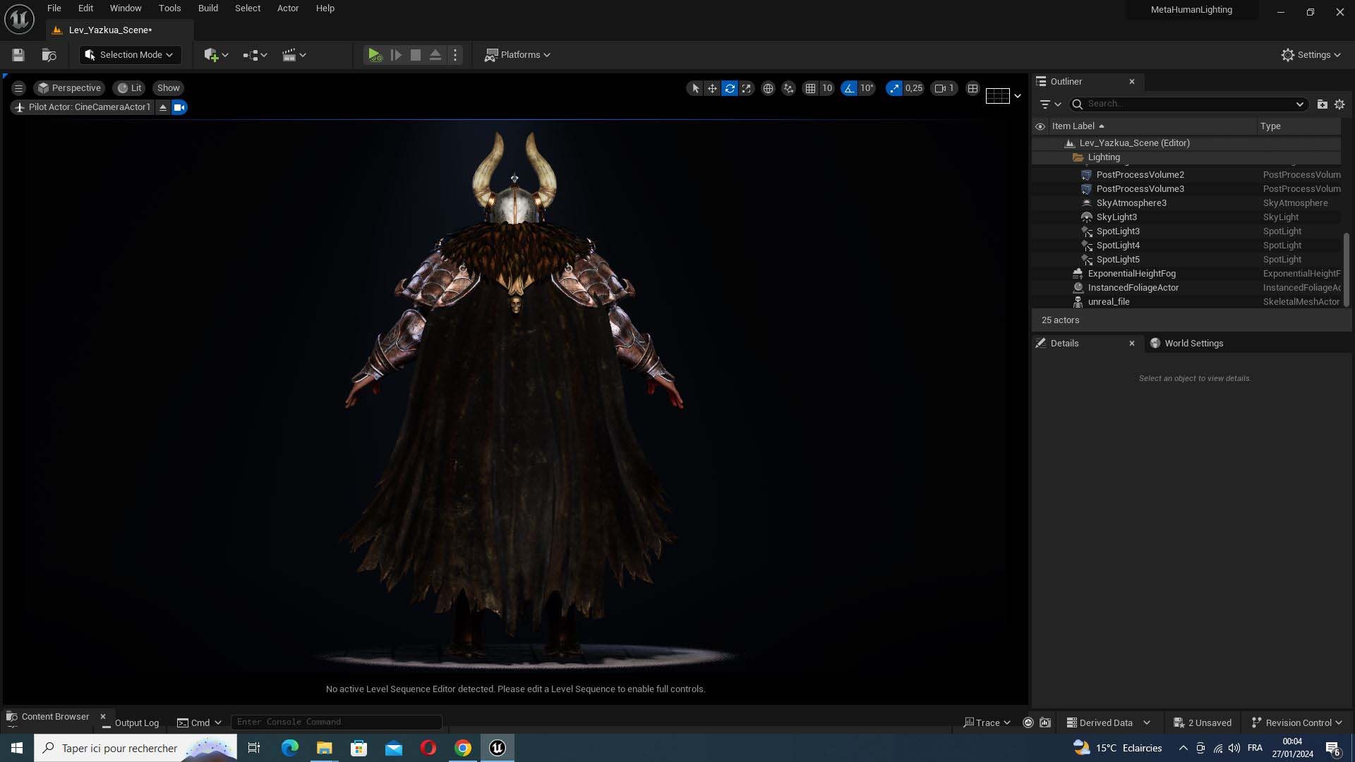Click the skip frame playback button

click(396, 55)
